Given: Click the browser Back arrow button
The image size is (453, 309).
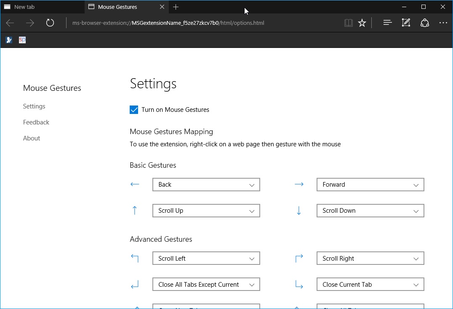Looking at the screenshot, I should [10, 23].
